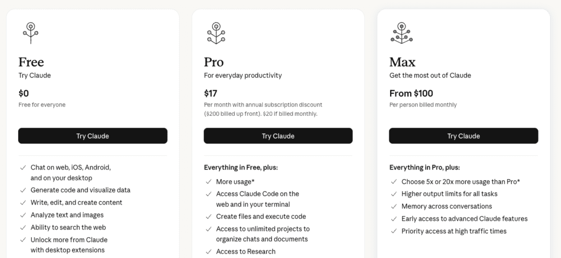The image size is (561, 258).
Task: Click the checkmark next to Analyze text and images
Action: click(x=22, y=215)
